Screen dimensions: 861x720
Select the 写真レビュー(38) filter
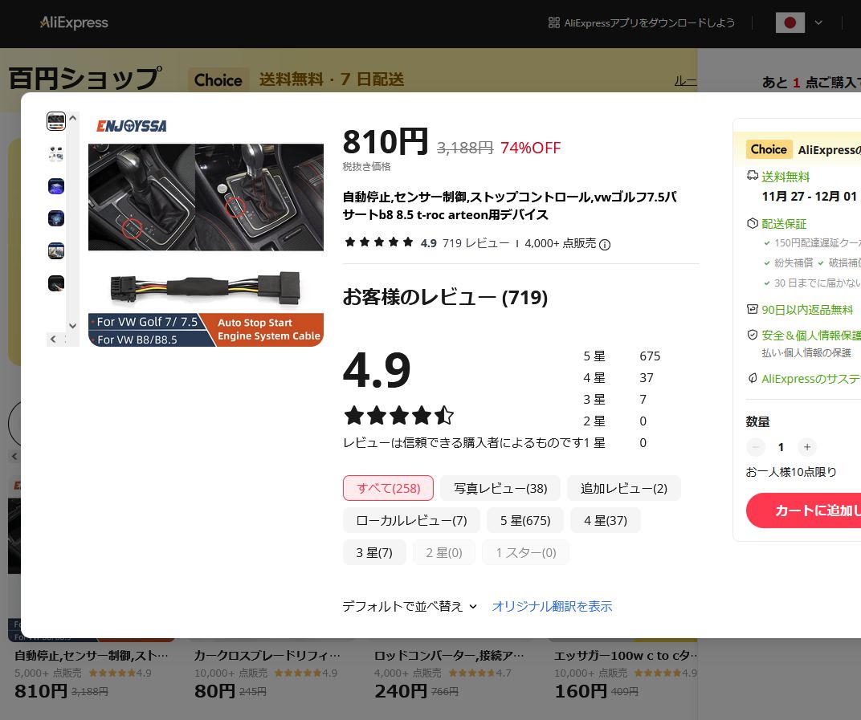coord(500,488)
